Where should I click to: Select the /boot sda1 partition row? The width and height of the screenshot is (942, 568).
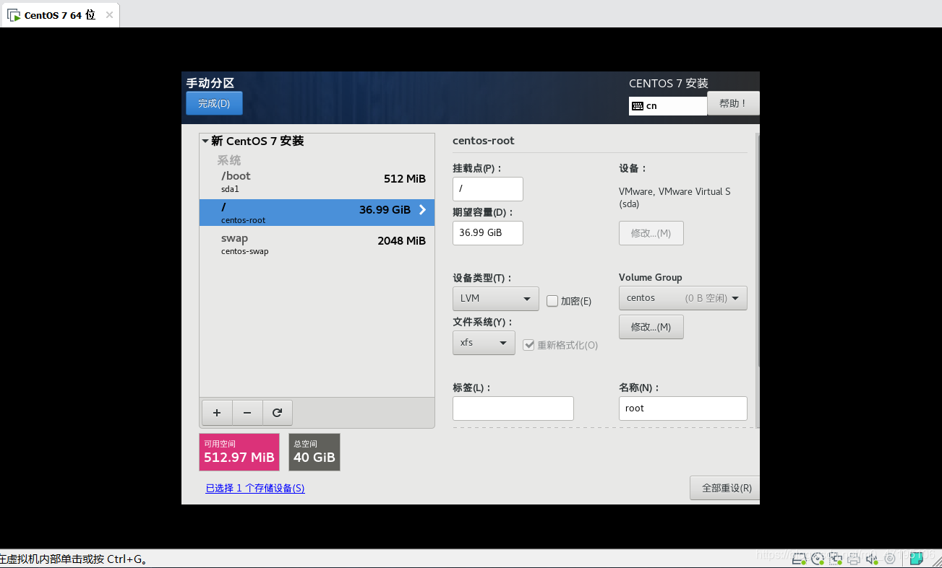coord(317,182)
